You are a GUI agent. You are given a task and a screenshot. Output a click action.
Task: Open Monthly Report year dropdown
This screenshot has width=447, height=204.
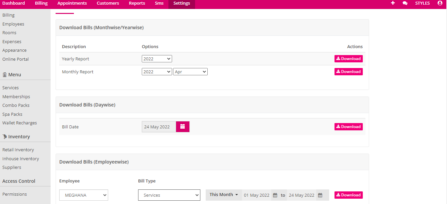click(157, 72)
